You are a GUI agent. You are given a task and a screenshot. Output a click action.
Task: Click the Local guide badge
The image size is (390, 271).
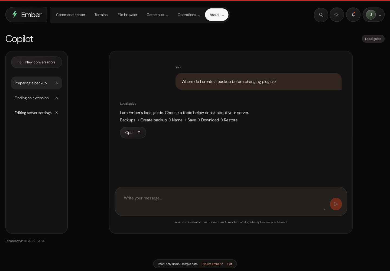pyautogui.click(x=373, y=39)
